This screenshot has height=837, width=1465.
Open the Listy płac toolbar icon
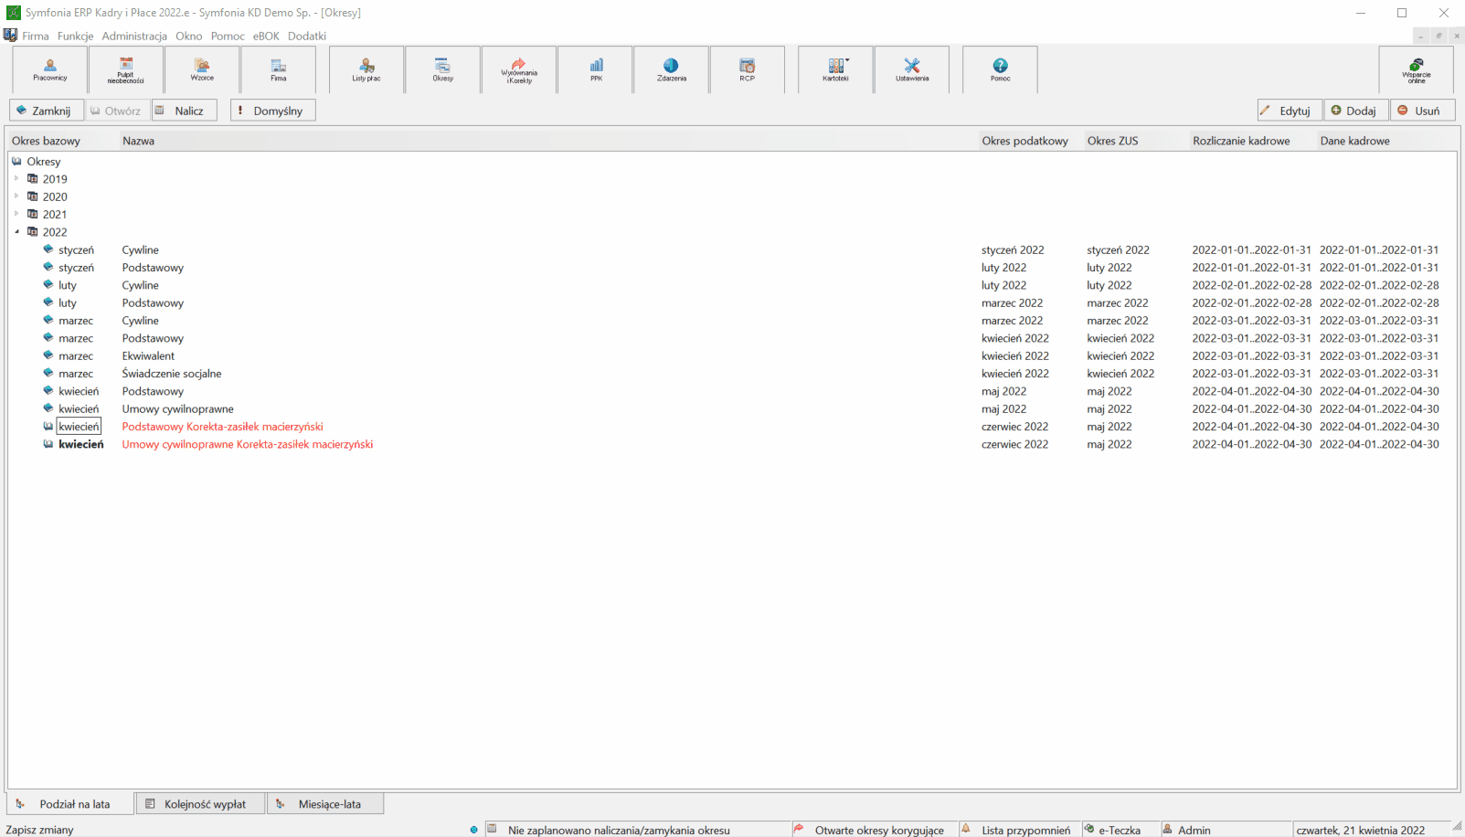[x=366, y=69]
